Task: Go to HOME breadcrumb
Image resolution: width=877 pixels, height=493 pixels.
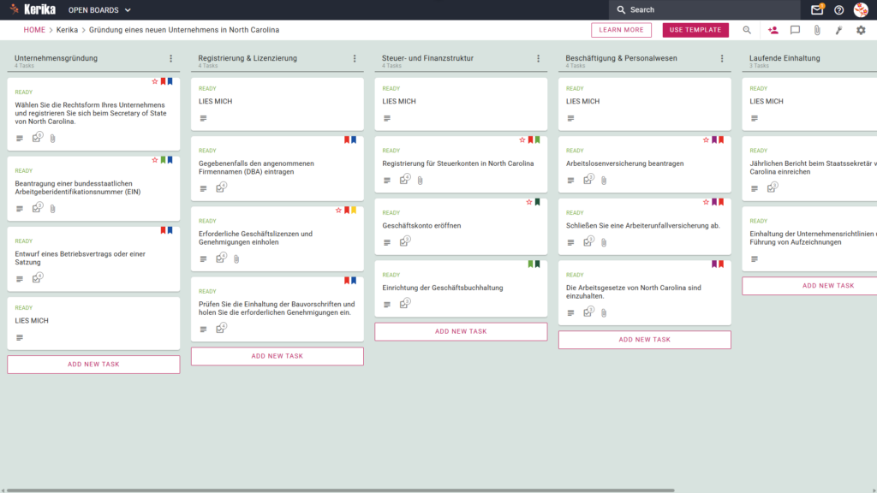Action: [34, 30]
